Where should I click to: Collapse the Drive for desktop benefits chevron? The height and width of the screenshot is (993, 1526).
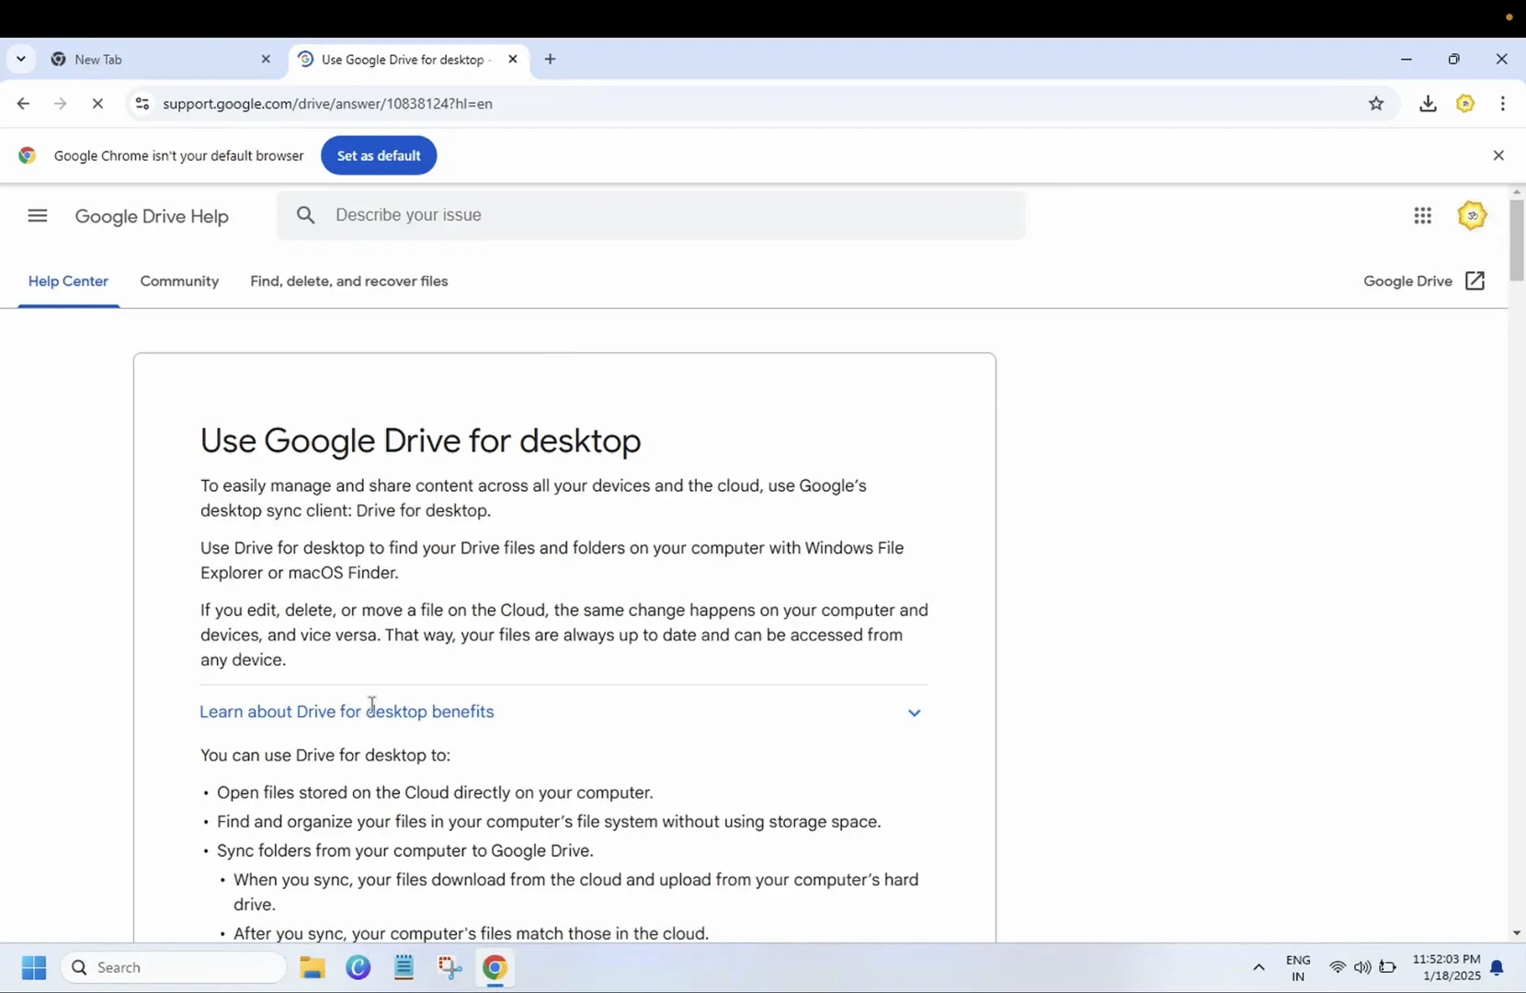(914, 713)
